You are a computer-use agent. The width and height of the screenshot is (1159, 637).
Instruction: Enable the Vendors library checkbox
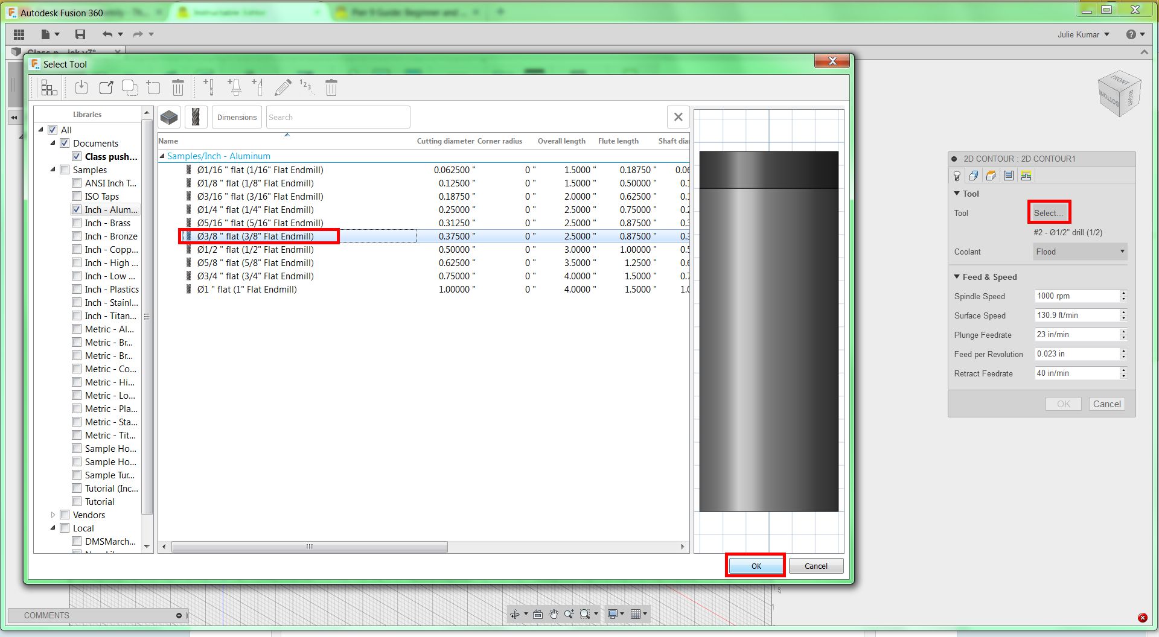[x=65, y=515]
